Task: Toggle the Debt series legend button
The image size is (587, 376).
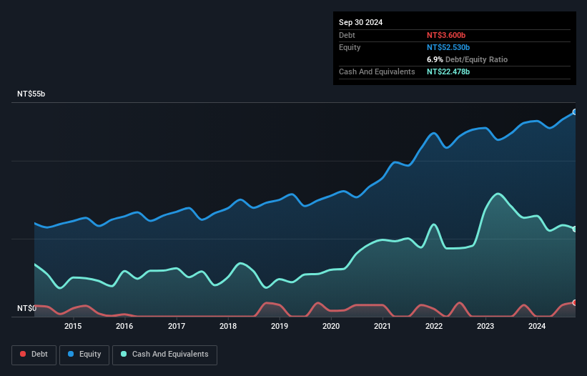Action: (34, 355)
